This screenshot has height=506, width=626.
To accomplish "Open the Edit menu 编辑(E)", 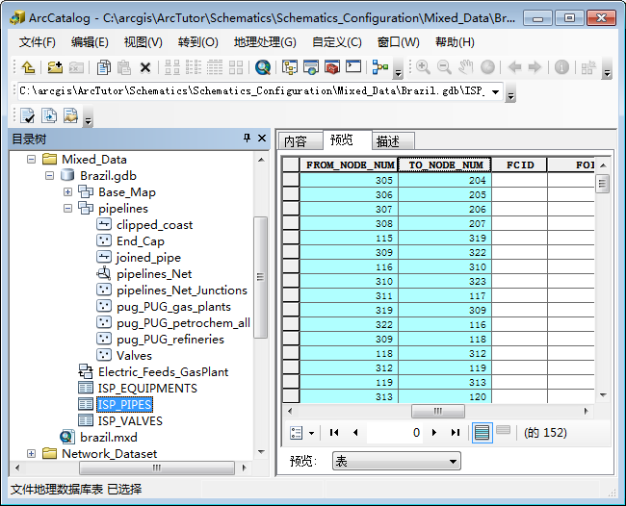I will [x=90, y=42].
